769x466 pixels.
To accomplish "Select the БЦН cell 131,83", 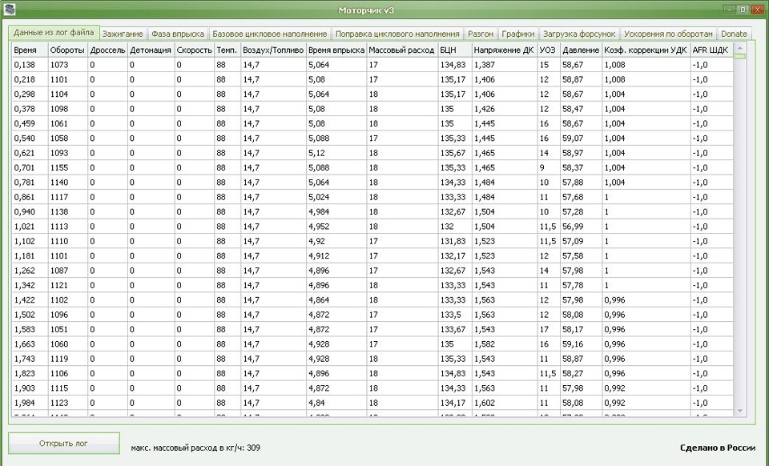I will (x=455, y=241).
